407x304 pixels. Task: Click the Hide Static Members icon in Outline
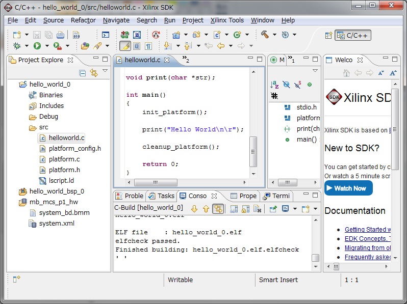298,85
